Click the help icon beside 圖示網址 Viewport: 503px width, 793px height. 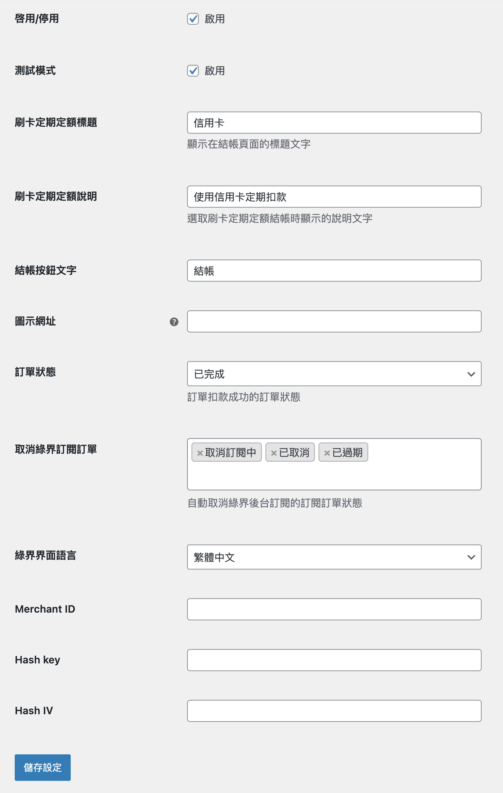[x=173, y=322]
